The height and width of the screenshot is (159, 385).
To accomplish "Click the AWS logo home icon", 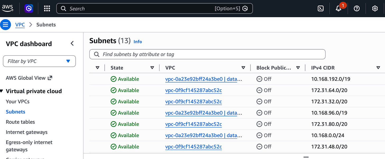I will pos(7,8).
